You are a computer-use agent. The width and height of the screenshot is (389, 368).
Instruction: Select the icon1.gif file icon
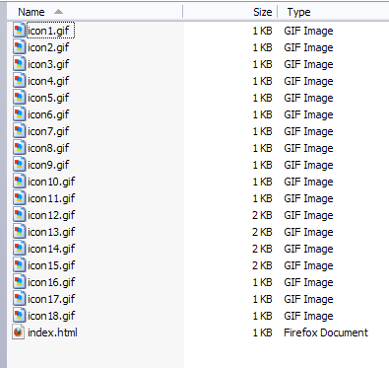click(x=19, y=31)
